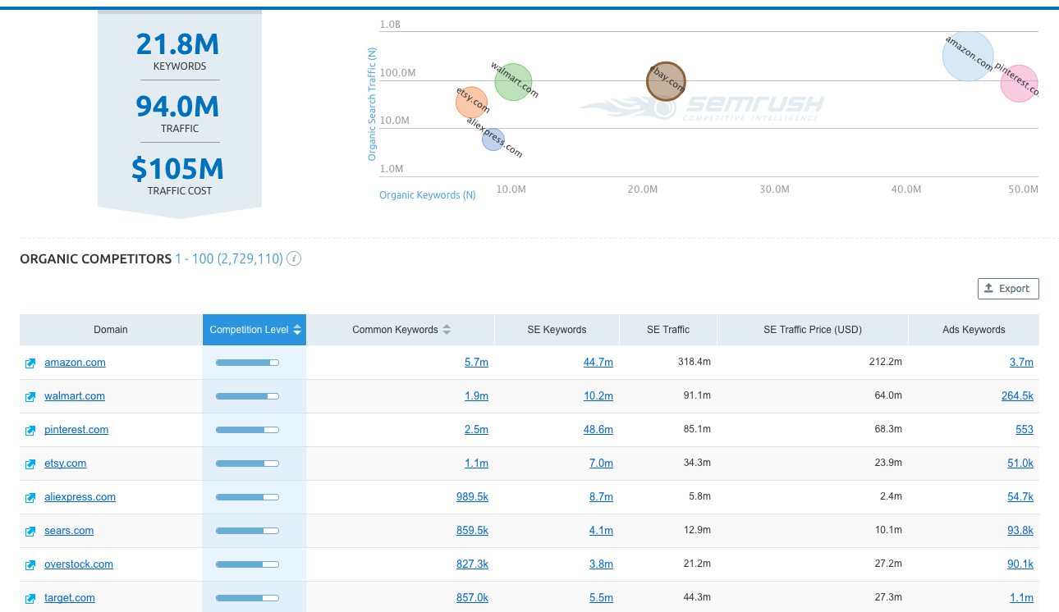Open the overstock.com domain link
Viewport: 1059px width, 612px height.
pyautogui.click(x=79, y=564)
